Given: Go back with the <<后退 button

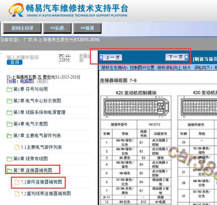Looking at the screenshot, I should tap(58, 28).
